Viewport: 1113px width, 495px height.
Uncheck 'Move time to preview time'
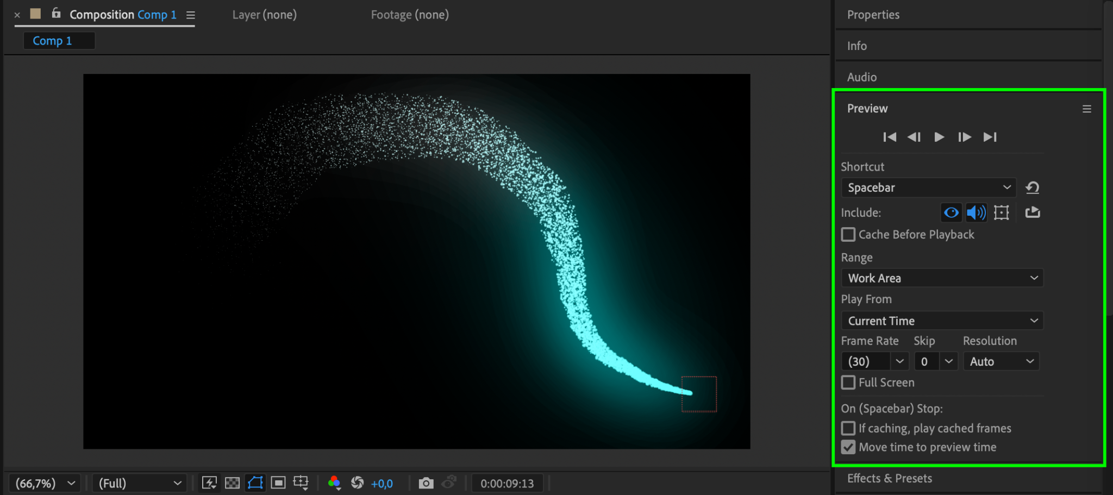point(848,447)
